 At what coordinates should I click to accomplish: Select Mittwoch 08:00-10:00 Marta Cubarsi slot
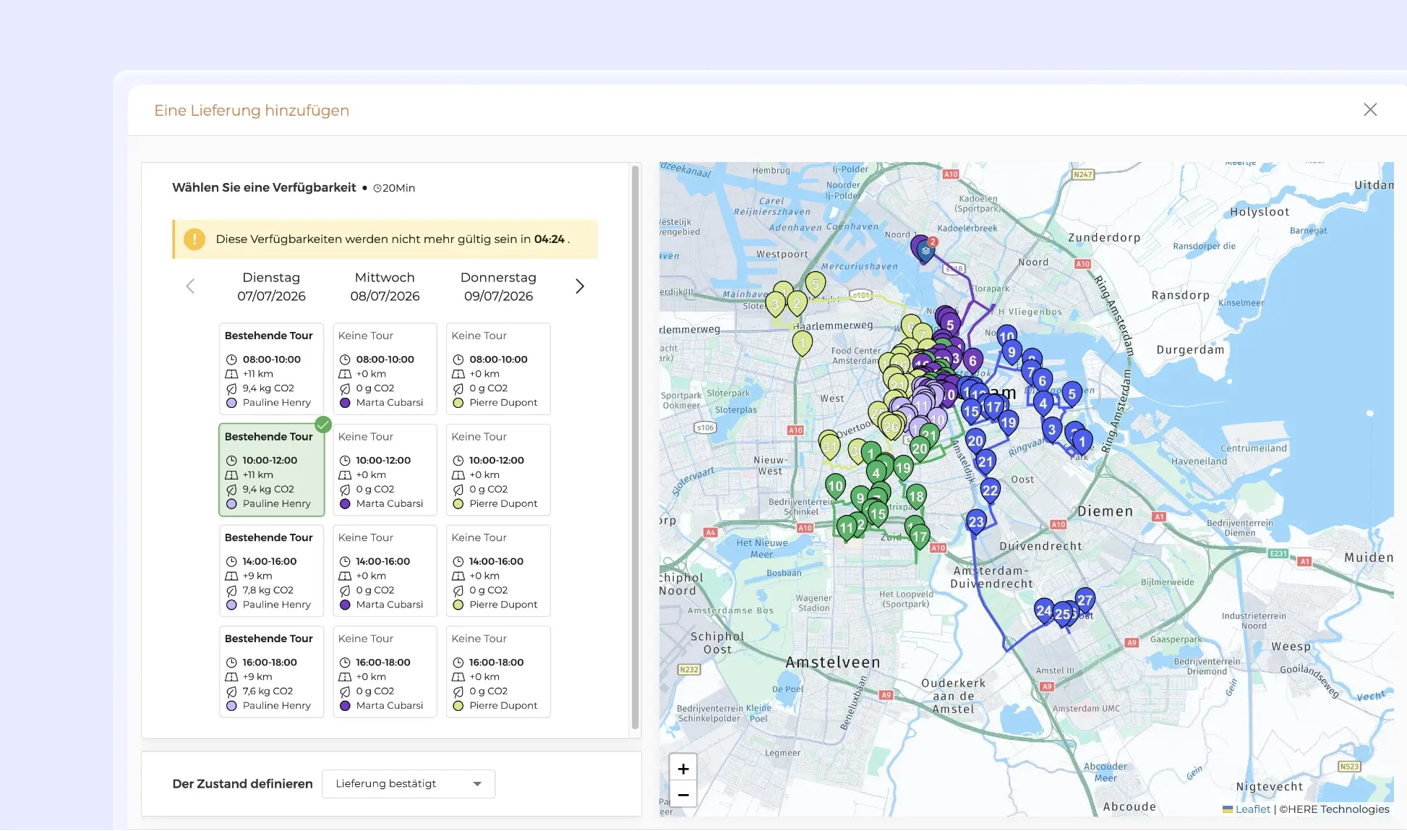click(x=385, y=369)
